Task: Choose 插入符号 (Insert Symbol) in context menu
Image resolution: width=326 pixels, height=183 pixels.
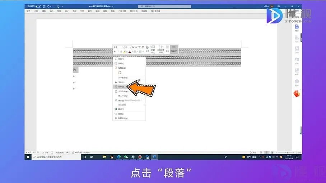Action: point(129,96)
